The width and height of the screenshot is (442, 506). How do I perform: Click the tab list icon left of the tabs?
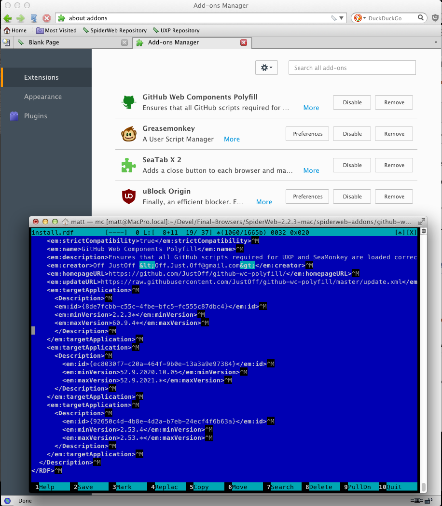point(6,42)
